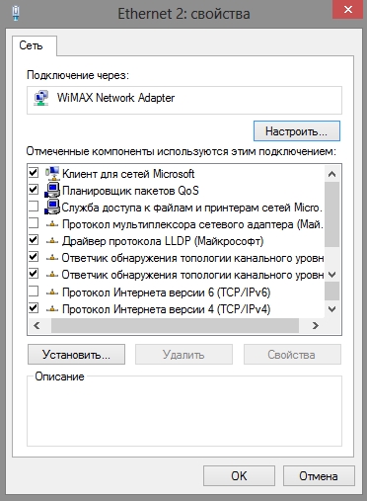Confirm the dialog with OK
The height and width of the screenshot is (501, 367).
click(239, 475)
